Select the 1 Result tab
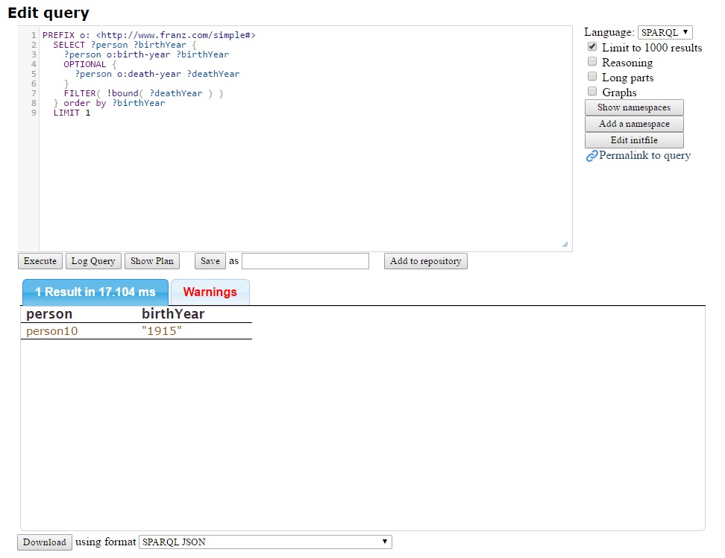The width and height of the screenshot is (725, 558). (x=95, y=292)
